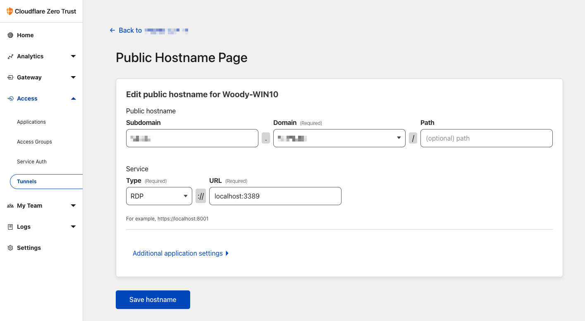
Task: Click the Analytics chart icon
Action: [x=11, y=56]
